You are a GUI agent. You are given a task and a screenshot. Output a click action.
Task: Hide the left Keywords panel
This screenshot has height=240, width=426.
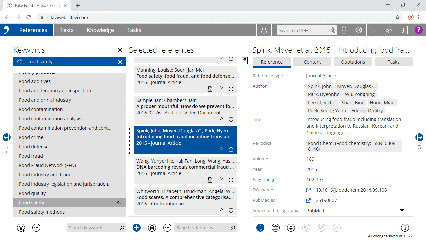tap(7, 137)
